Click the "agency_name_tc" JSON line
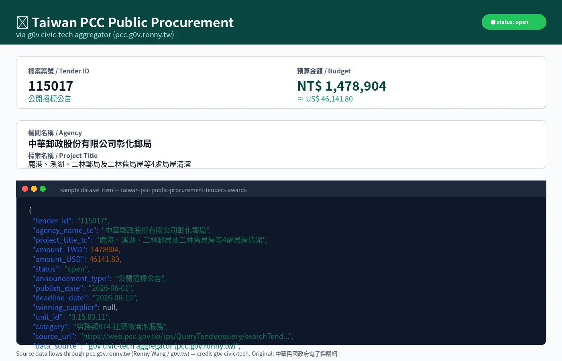The height and width of the screenshot is (361, 562). tap(122, 230)
